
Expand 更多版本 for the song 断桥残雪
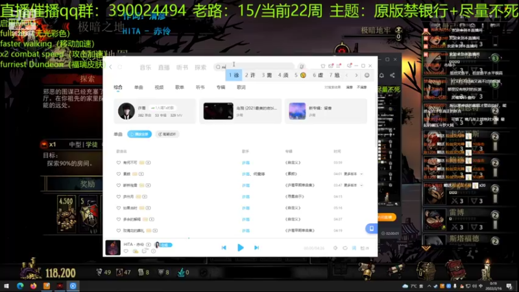(x=353, y=186)
